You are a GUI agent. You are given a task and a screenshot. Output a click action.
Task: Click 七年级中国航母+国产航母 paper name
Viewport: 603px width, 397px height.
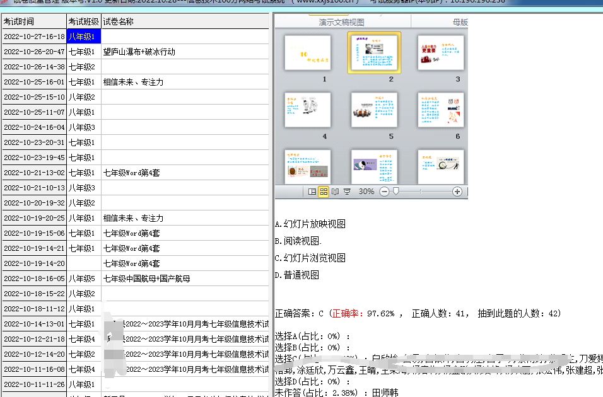click(x=146, y=279)
